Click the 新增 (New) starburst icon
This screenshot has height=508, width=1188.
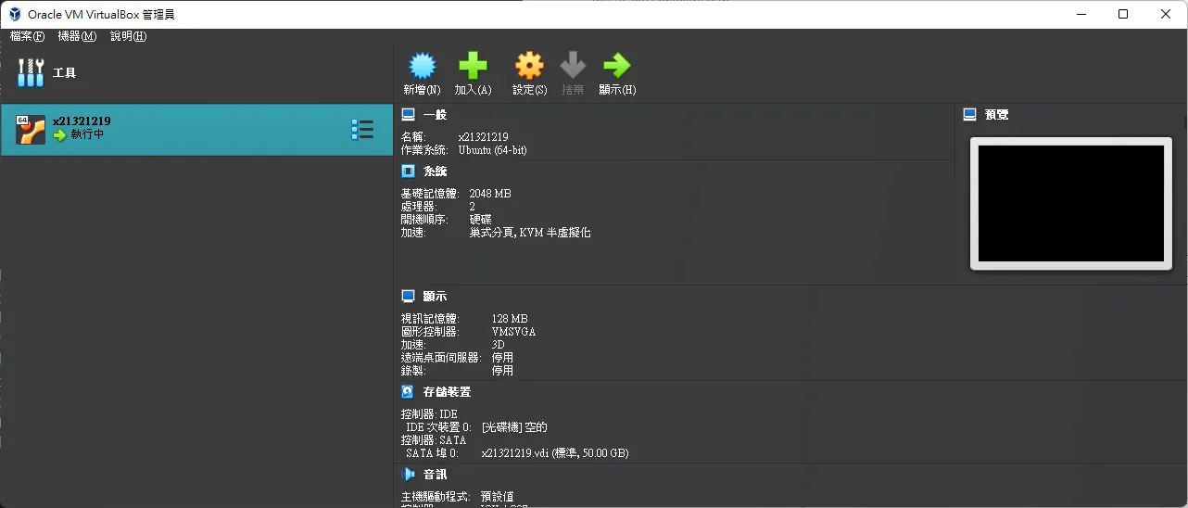coord(423,65)
